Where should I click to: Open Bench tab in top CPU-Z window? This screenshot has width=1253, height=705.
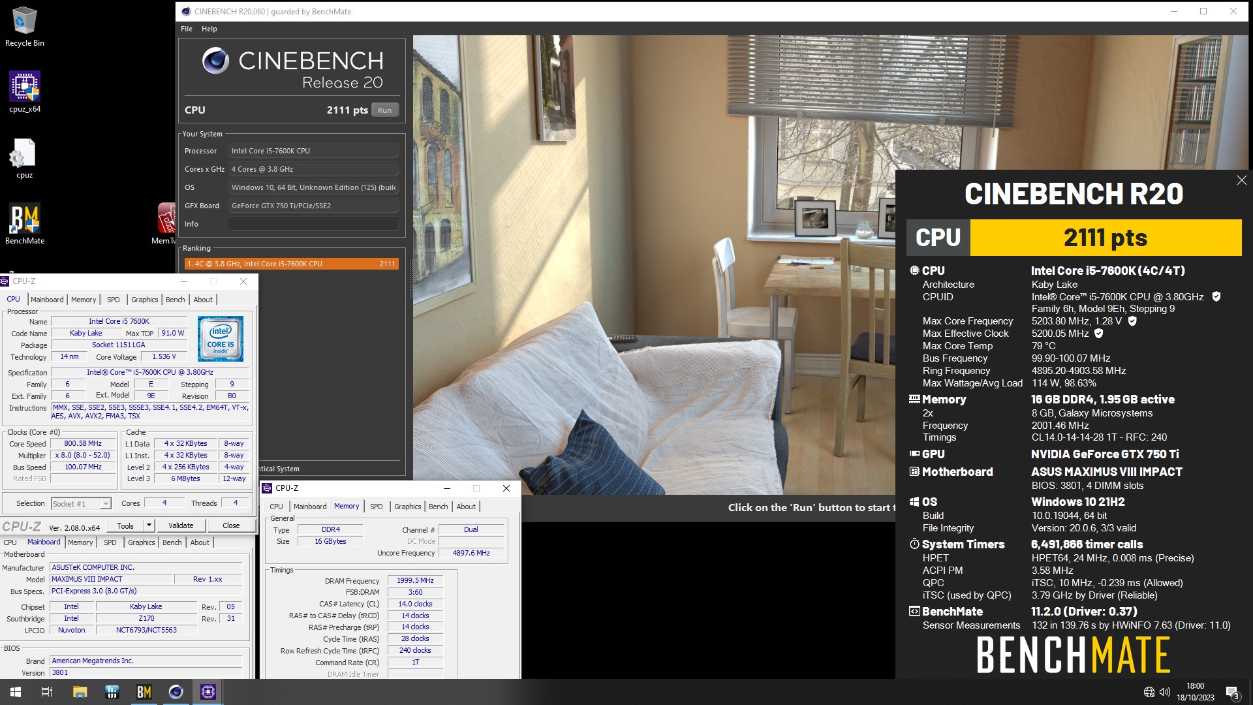[176, 300]
